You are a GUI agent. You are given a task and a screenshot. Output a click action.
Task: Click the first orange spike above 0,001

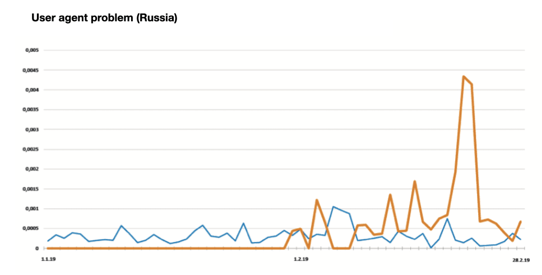coord(317,200)
